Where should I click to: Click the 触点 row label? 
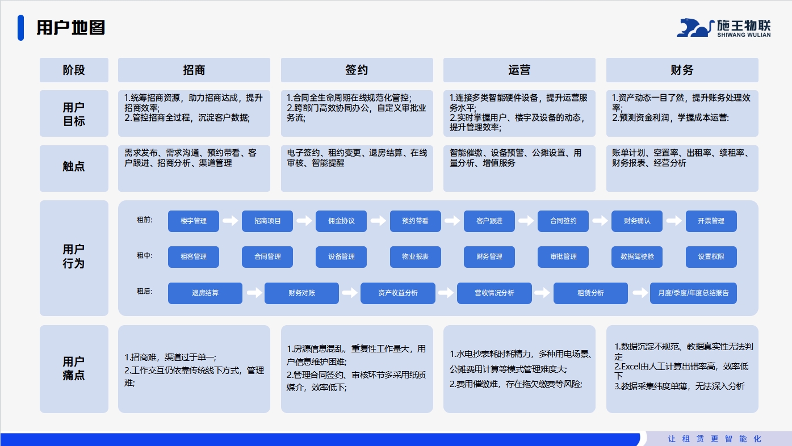pyautogui.click(x=74, y=168)
